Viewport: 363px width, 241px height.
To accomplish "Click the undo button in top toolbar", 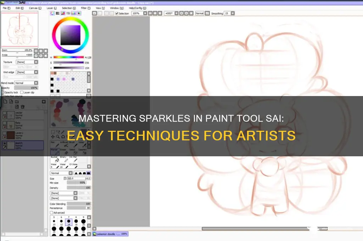I will click(94, 13).
